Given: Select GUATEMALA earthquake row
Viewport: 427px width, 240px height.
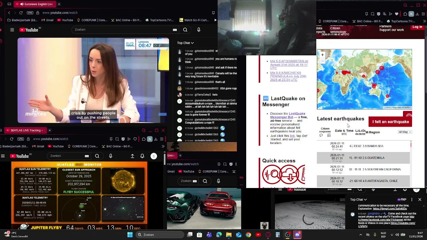Looking at the screenshot, I should tap(363, 158).
